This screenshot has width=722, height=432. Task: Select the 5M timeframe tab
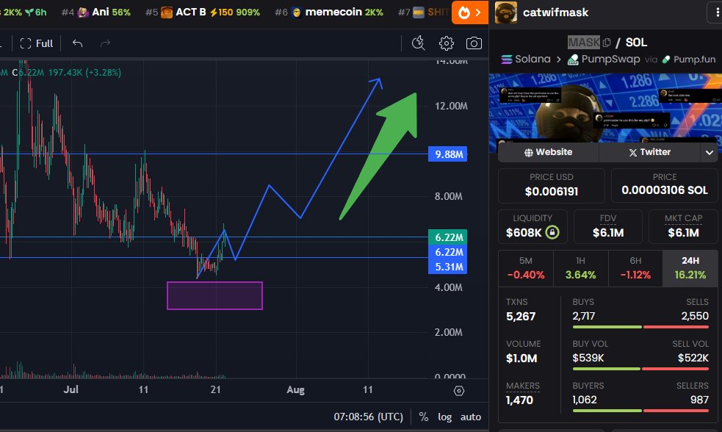(526, 268)
